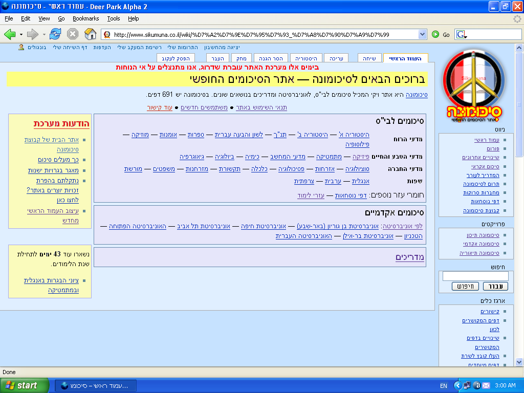Screen dimensions: 524x393
Task: Click the Back navigation arrow
Action: pos(10,34)
